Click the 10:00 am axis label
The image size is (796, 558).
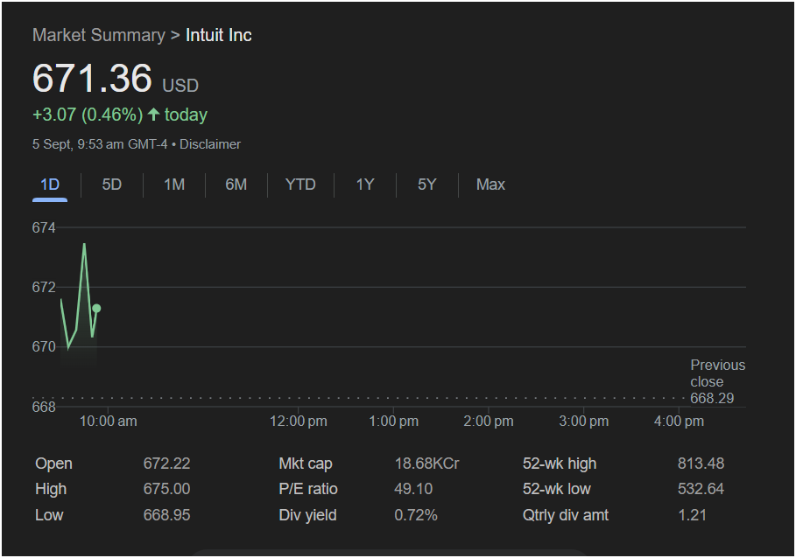click(x=108, y=422)
